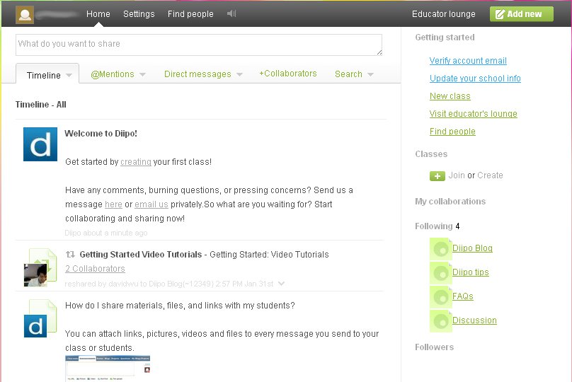
Task: Click the green plus icon under Classes
Action: (437, 176)
